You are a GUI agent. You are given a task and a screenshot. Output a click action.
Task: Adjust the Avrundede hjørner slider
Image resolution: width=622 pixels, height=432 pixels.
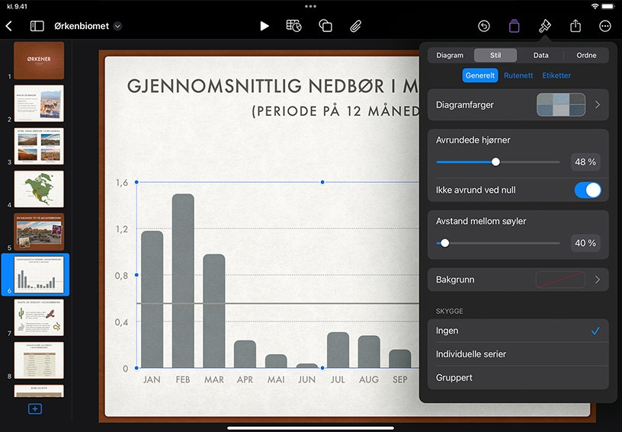495,162
